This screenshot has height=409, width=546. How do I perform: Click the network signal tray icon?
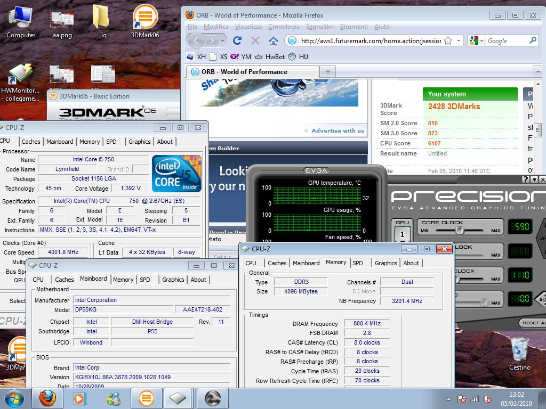point(474,399)
